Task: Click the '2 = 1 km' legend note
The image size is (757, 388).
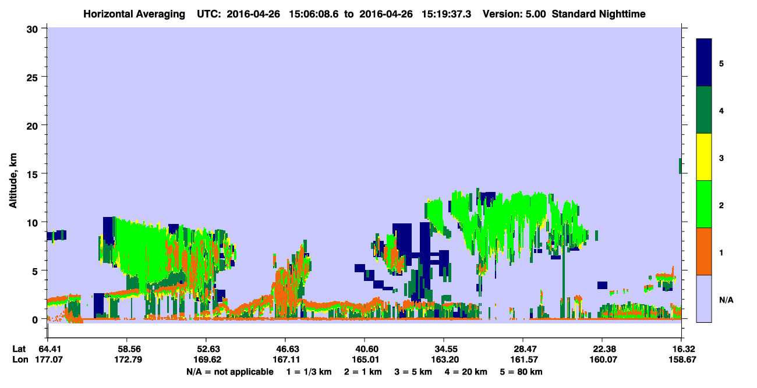Action: [x=362, y=372]
